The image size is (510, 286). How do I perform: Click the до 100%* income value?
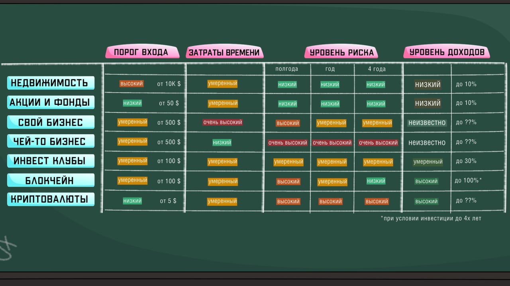click(468, 180)
